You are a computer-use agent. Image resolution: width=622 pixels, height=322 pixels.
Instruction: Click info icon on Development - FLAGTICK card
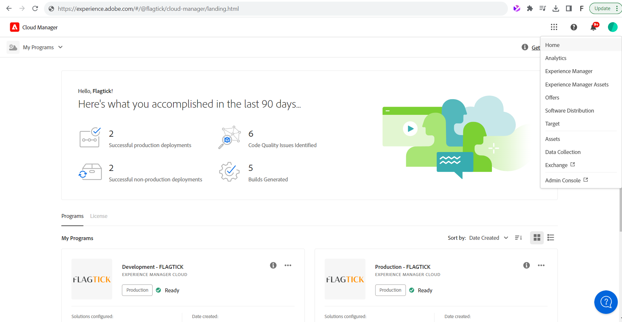(x=273, y=265)
